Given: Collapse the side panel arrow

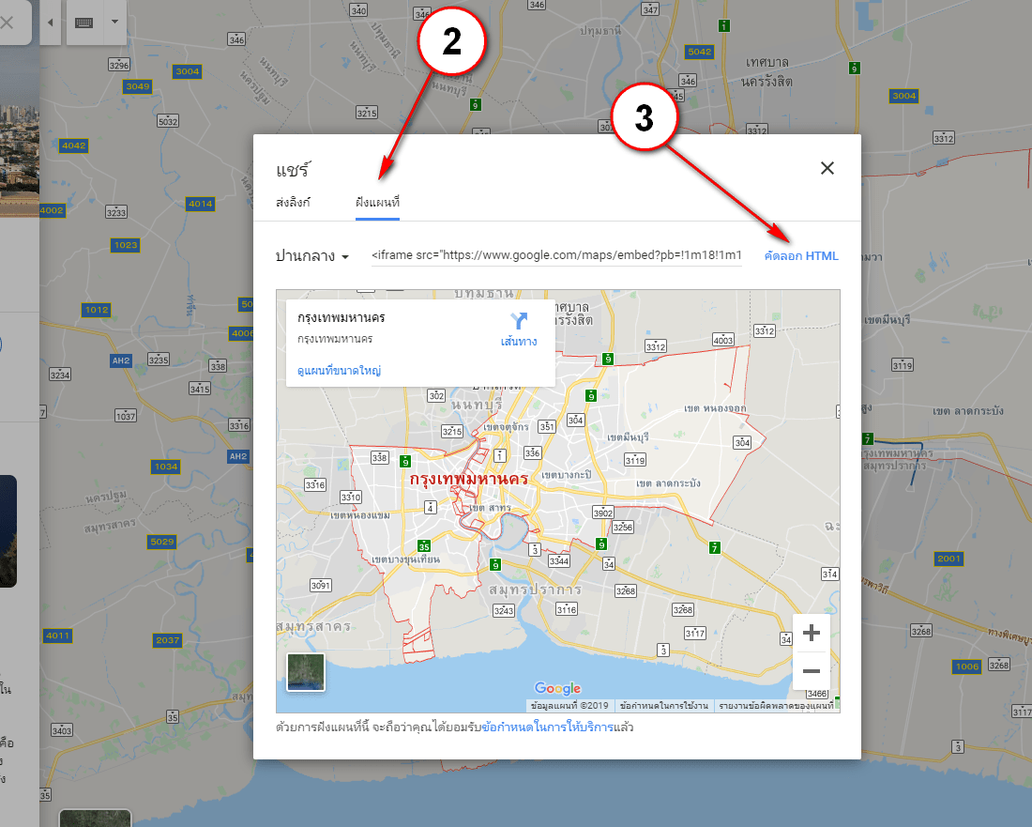Looking at the screenshot, I should 50,23.
